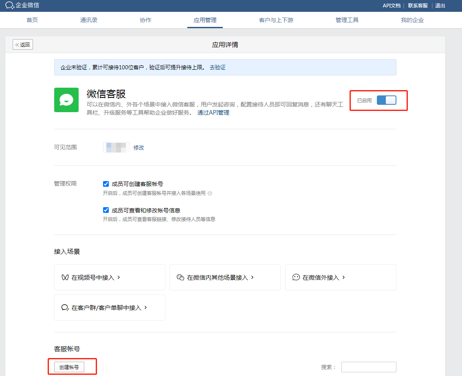
Task: Click the 在微信外接入 card text
Action: pyautogui.click(x=321, y=277)
